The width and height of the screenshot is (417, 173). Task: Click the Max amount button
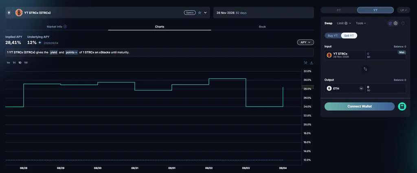(402, 52)
